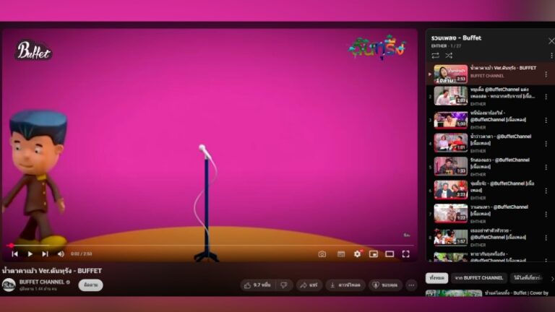555x312 pixels.
Task: Skip to the next video in player
Action: [45, 254]
